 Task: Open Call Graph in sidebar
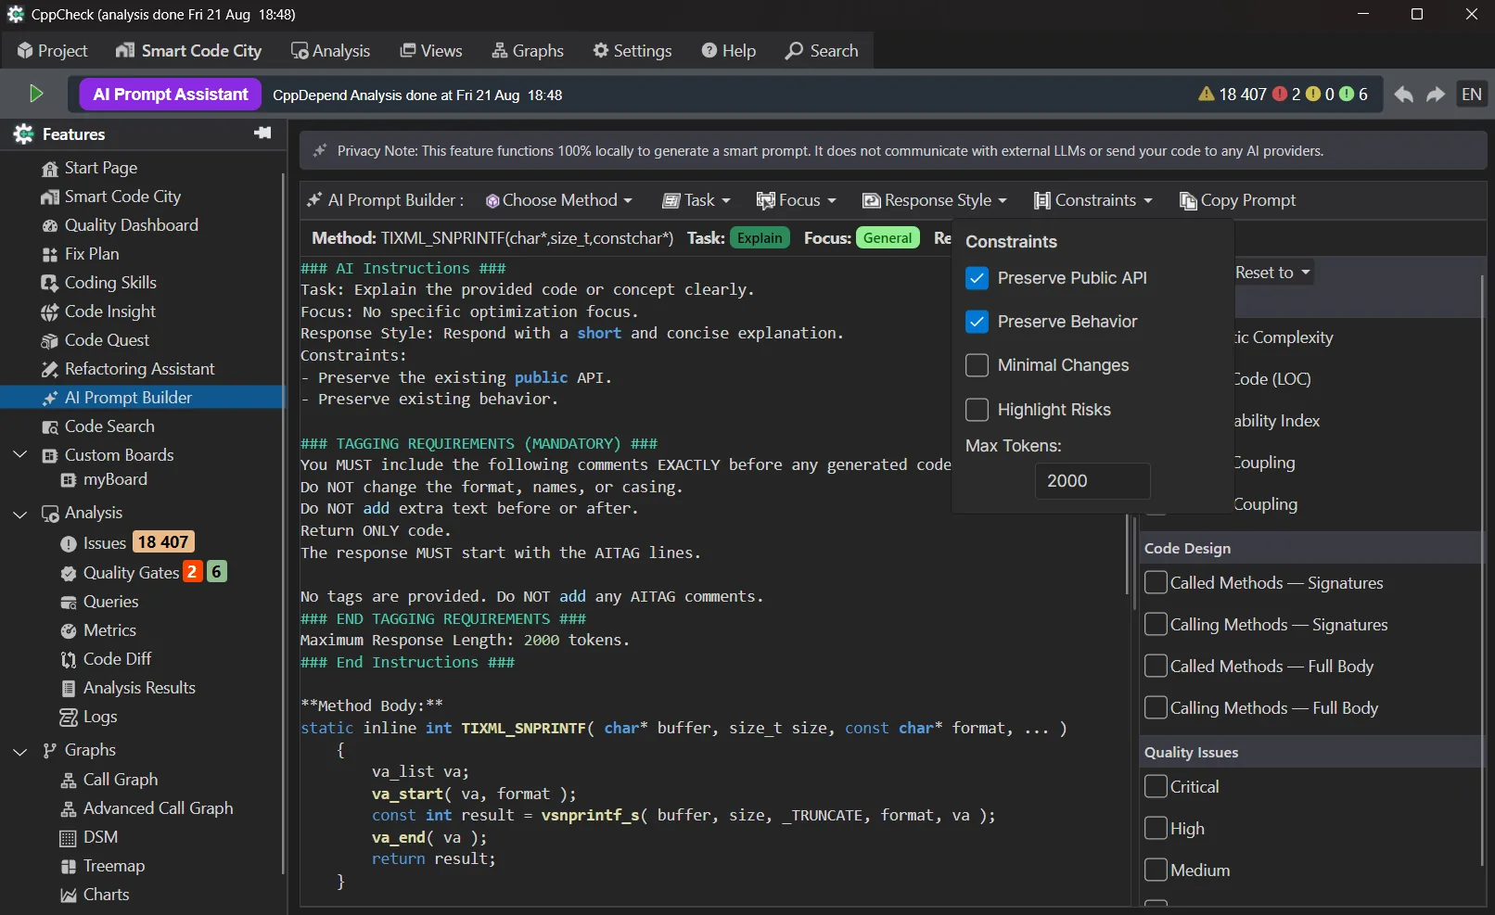pos(109,780)
